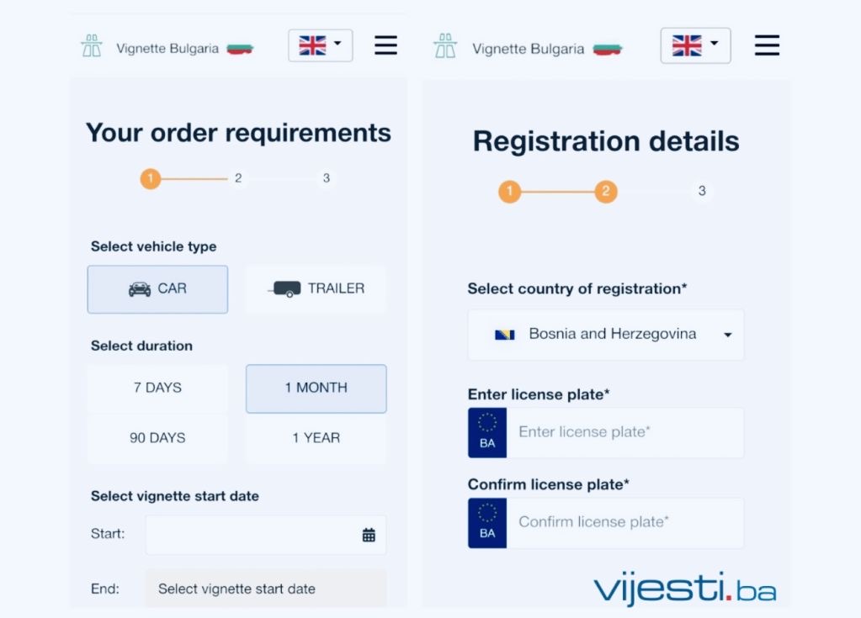Click the BA plate badge beside Enter license plate
Screen dimensions: 861x618
487,433
